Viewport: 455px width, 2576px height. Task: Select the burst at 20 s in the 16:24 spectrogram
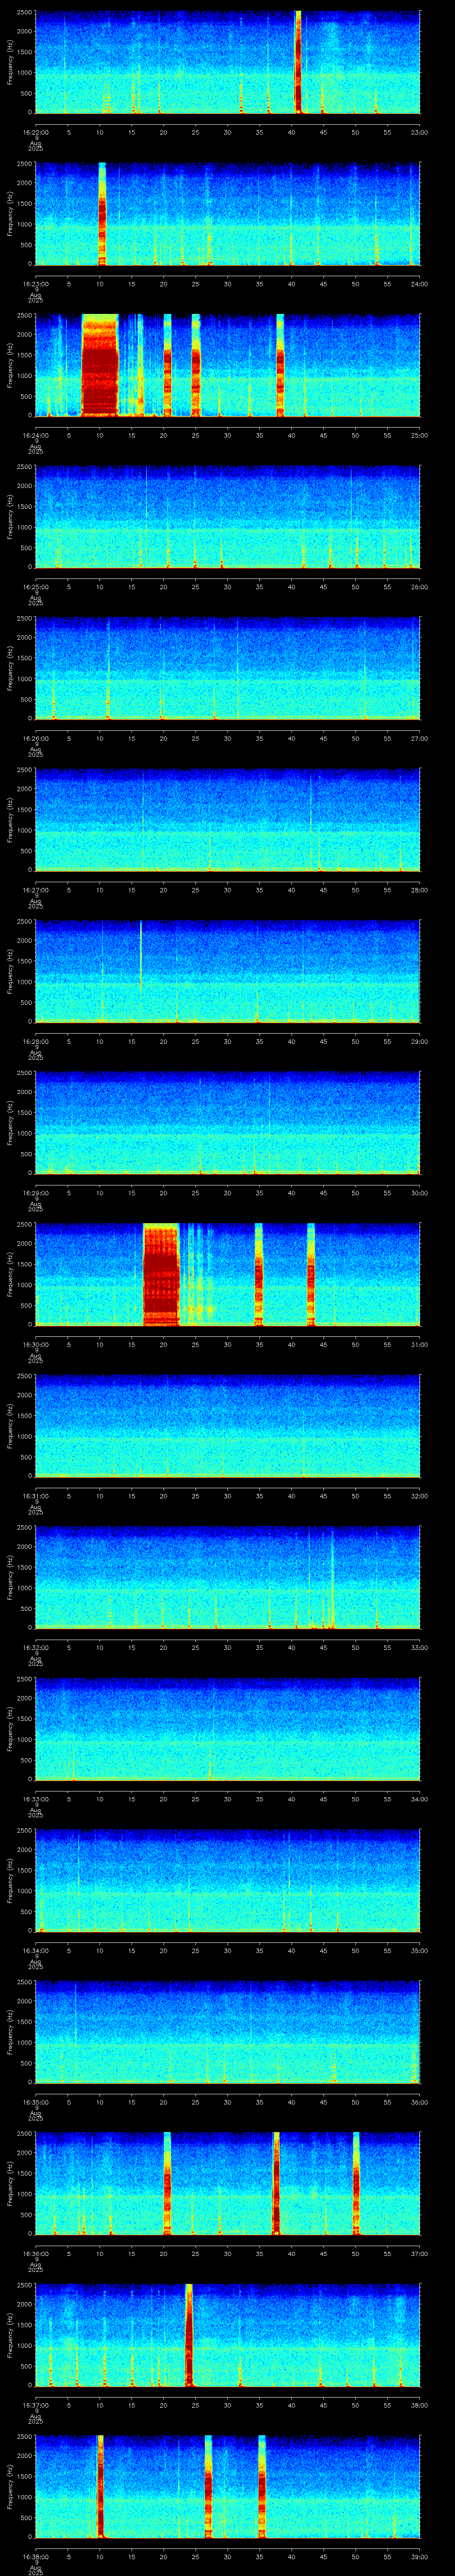[x=167, y=364]
